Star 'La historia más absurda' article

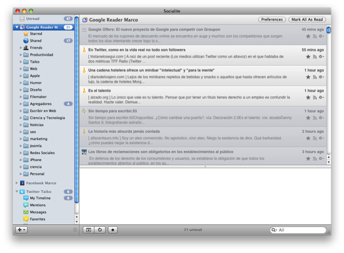point(308,138)
